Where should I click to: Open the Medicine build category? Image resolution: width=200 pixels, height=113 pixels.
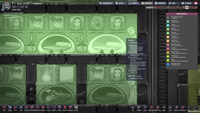(43, 107)
